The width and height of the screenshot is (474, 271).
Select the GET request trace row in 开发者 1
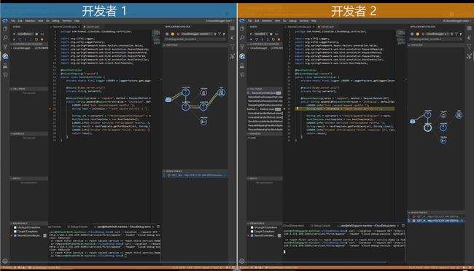(195, 175)
